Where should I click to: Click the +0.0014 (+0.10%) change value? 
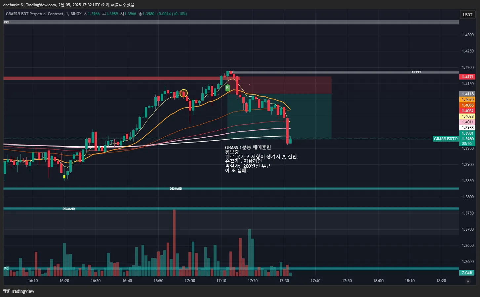coord(172,14)
